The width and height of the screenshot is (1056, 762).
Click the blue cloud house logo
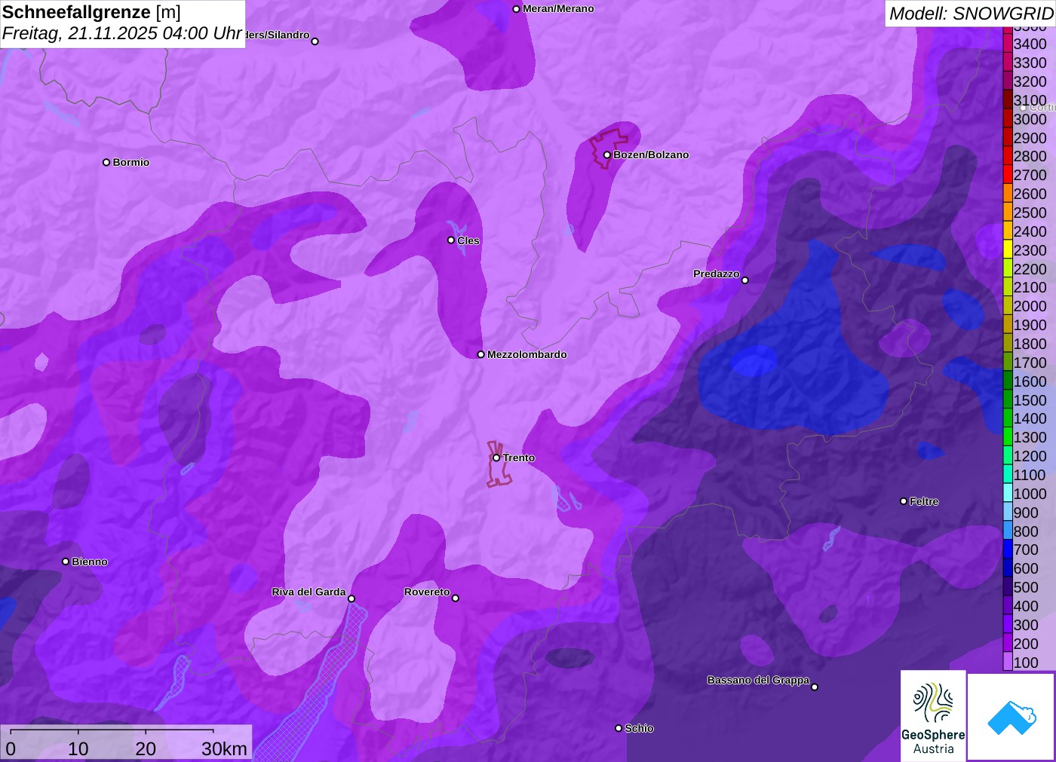click(1011, 717)
